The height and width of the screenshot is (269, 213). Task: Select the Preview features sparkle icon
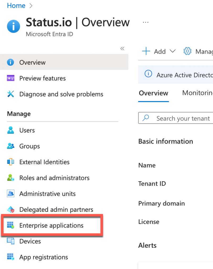point(11,78)
